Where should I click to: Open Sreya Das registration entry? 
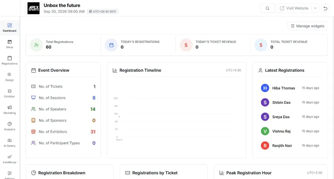coord(290,117)
